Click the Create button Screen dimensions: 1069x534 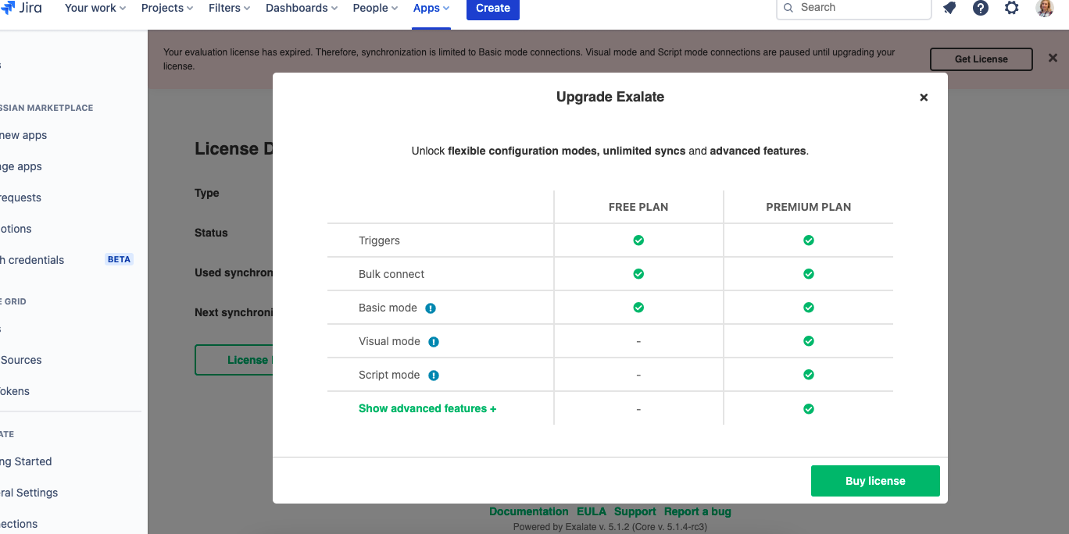click(493, 9)
